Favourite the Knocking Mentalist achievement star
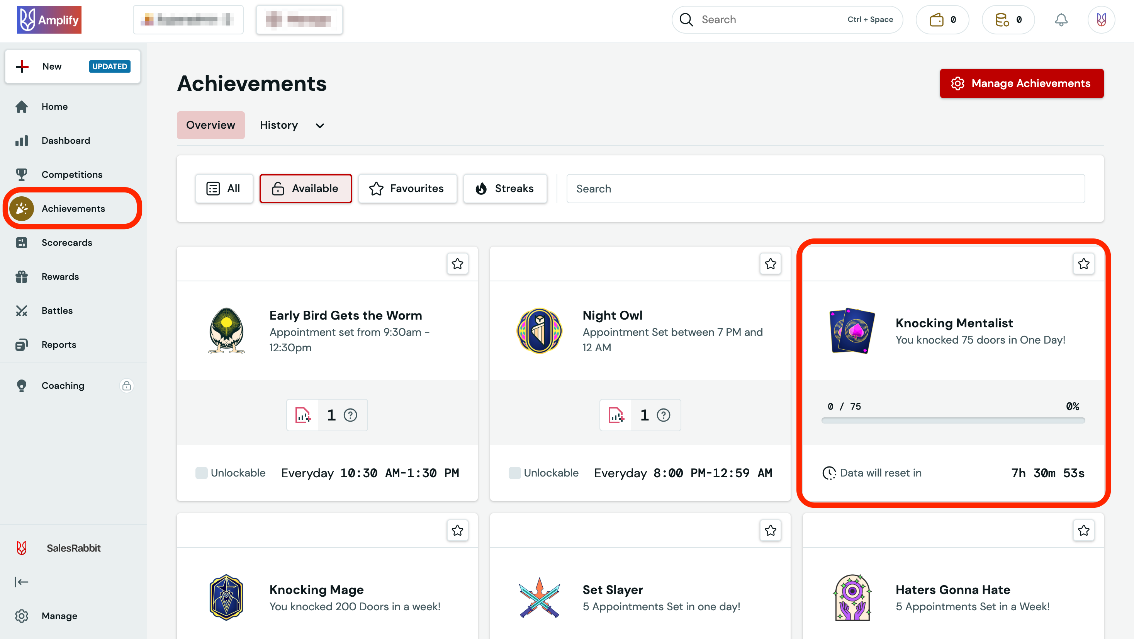Image resolution: width=1134 pixels, height=640 pixels. pyautogui.click(x=1084, y=264)
